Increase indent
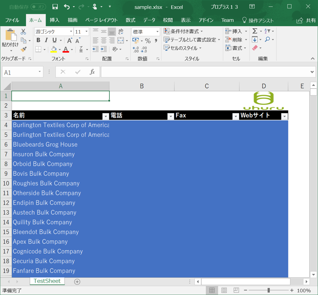This screenshot has height=295, width=318. pyautogui.click(x=104, y=49)
